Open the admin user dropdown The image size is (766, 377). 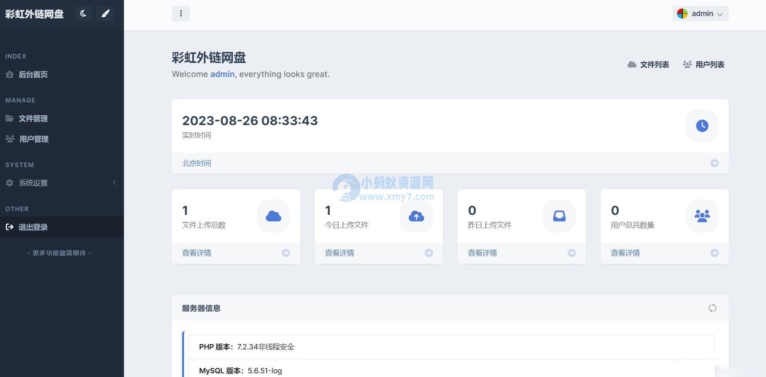tap(701, 14)
